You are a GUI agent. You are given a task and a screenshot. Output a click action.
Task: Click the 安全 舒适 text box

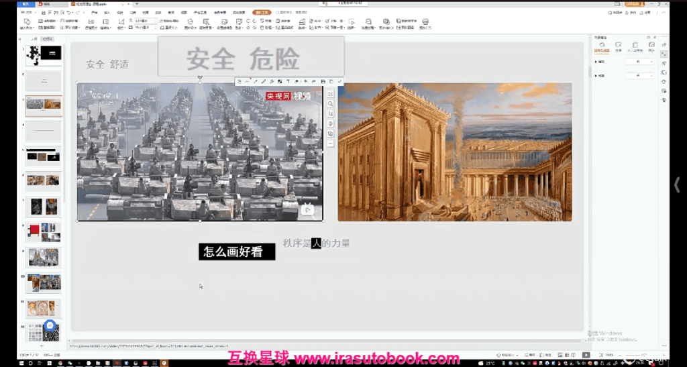click(107, 64)
